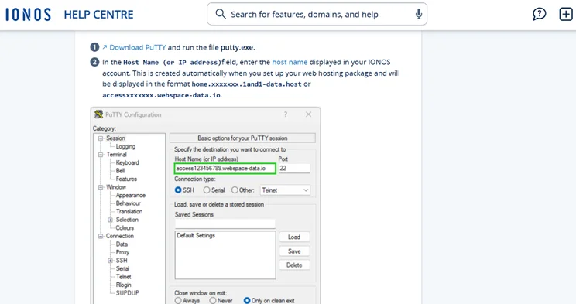Expand the SSH tree node
This screenshot has height=304, width=576.
click(110, 261)
